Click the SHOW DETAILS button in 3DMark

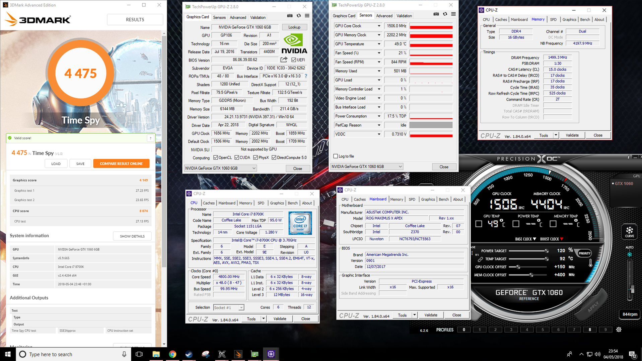(x=132, y=236)
